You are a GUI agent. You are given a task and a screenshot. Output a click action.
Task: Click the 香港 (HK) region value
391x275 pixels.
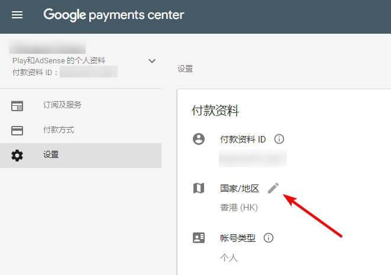pyautogui.click(x=238, y=208)
